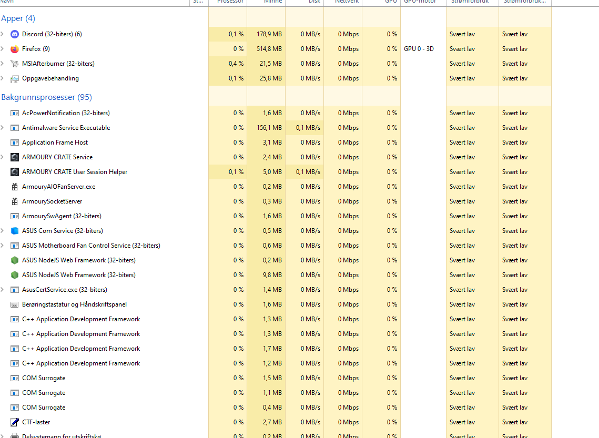Click the COM Surrogate icon using 1,1 MB
The height and width of the screenshot is (438, 599).
click(15, 393)
